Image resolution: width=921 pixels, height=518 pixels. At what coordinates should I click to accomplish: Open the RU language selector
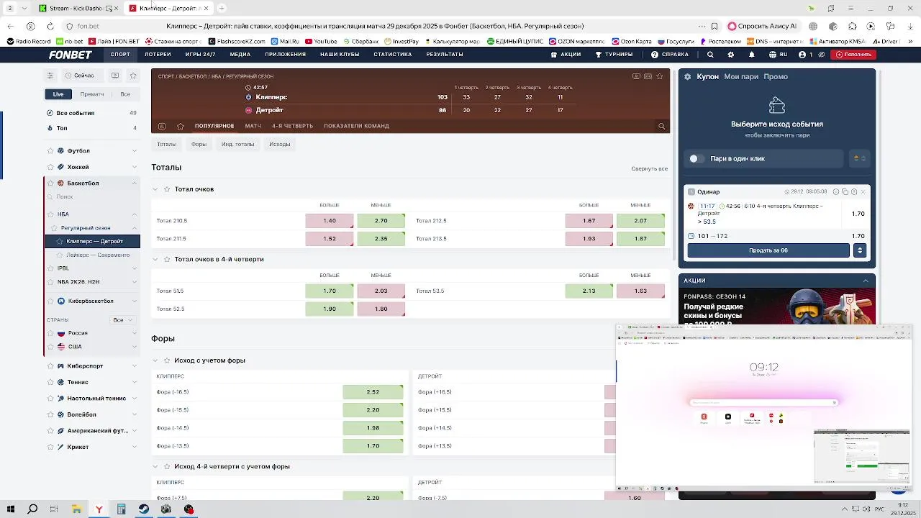[x=779, y=55]
